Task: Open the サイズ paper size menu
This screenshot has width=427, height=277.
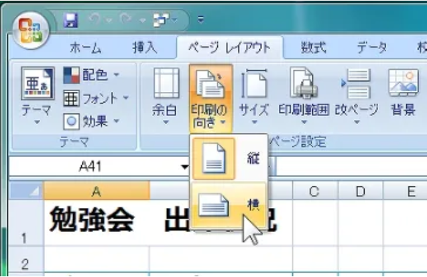Action: click(x=253, y=97)
